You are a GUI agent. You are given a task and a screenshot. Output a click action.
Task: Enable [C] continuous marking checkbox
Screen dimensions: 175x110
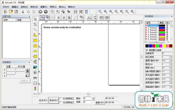pyautogui.click(x=61, y=98)
